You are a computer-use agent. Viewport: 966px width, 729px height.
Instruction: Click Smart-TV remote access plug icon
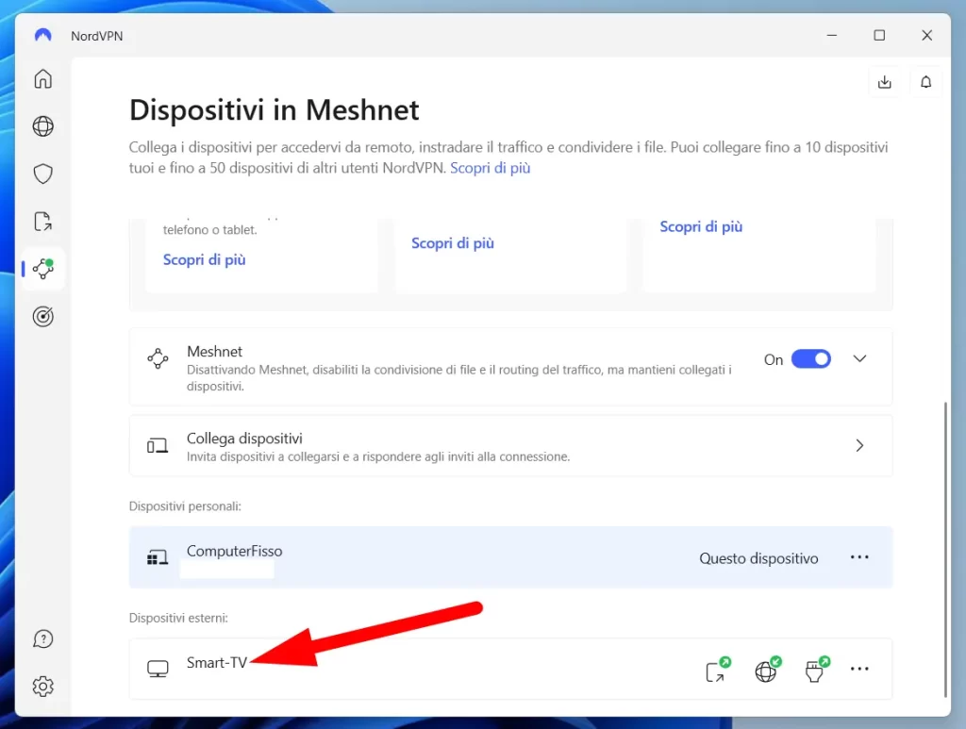pyautogui.click(x=817, y=670)
